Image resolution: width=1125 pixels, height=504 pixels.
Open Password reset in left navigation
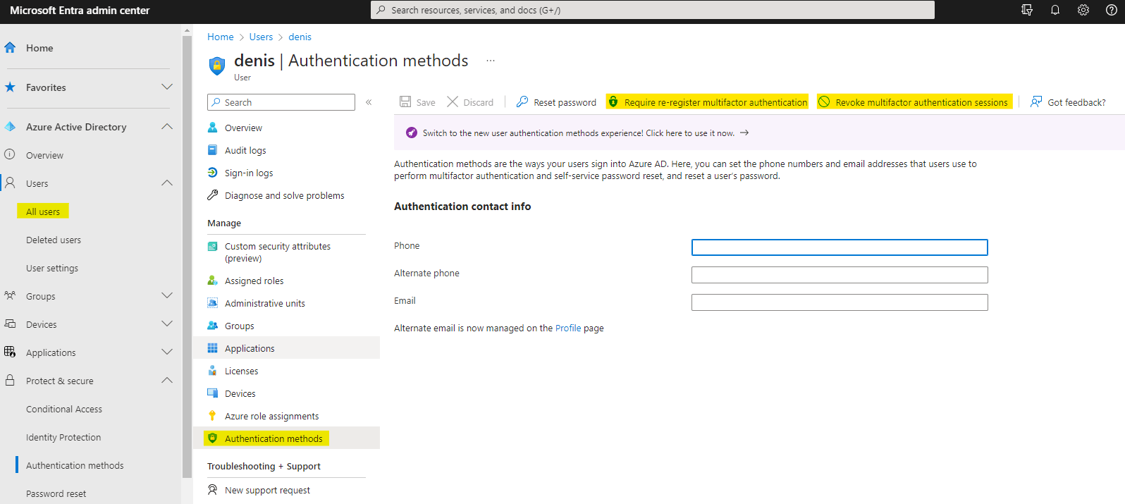click(x=56, y=493)
